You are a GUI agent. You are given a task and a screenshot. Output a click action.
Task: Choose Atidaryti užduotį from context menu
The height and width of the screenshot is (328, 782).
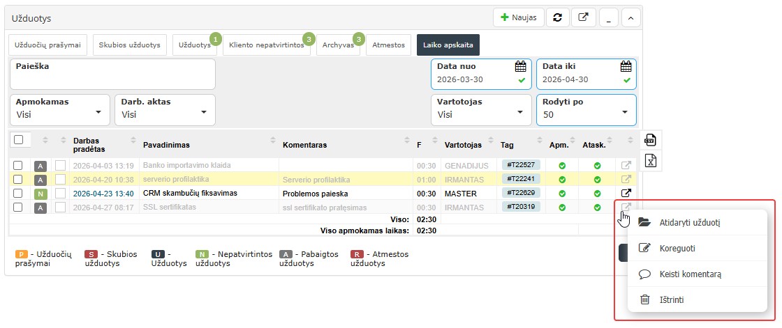[x=697, y=222]
